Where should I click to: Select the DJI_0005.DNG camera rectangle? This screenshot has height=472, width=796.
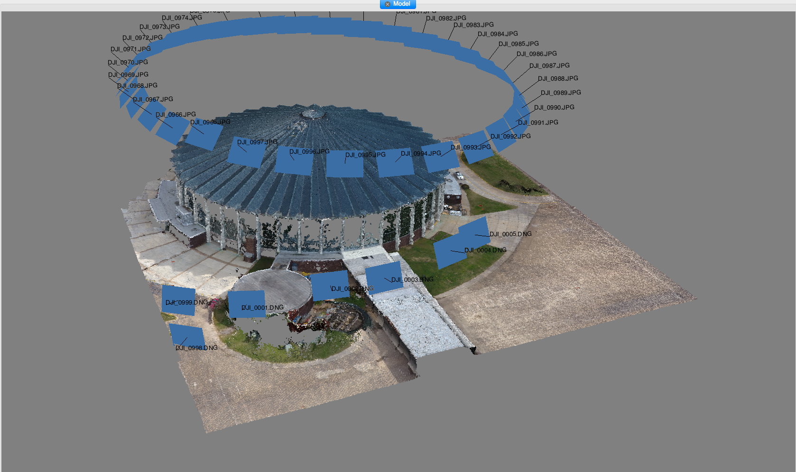[x=474, y=231]
